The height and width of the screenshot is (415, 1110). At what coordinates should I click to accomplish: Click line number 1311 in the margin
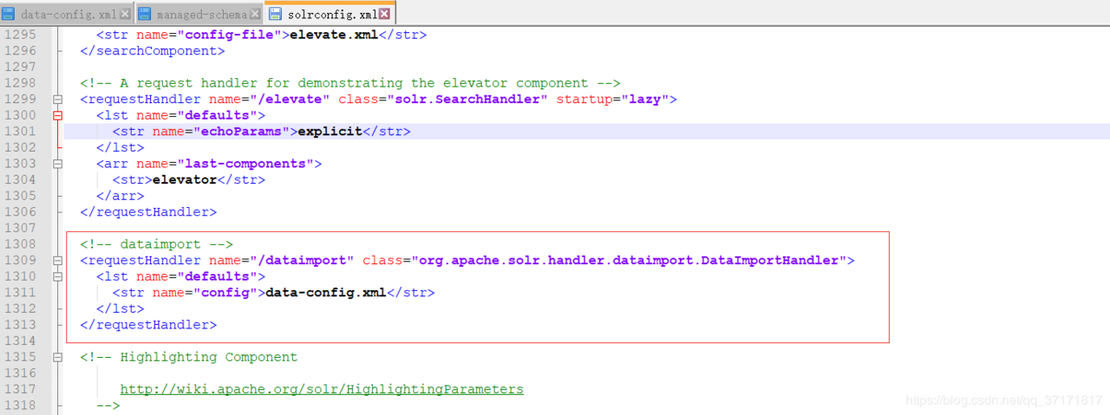[20, 293]
